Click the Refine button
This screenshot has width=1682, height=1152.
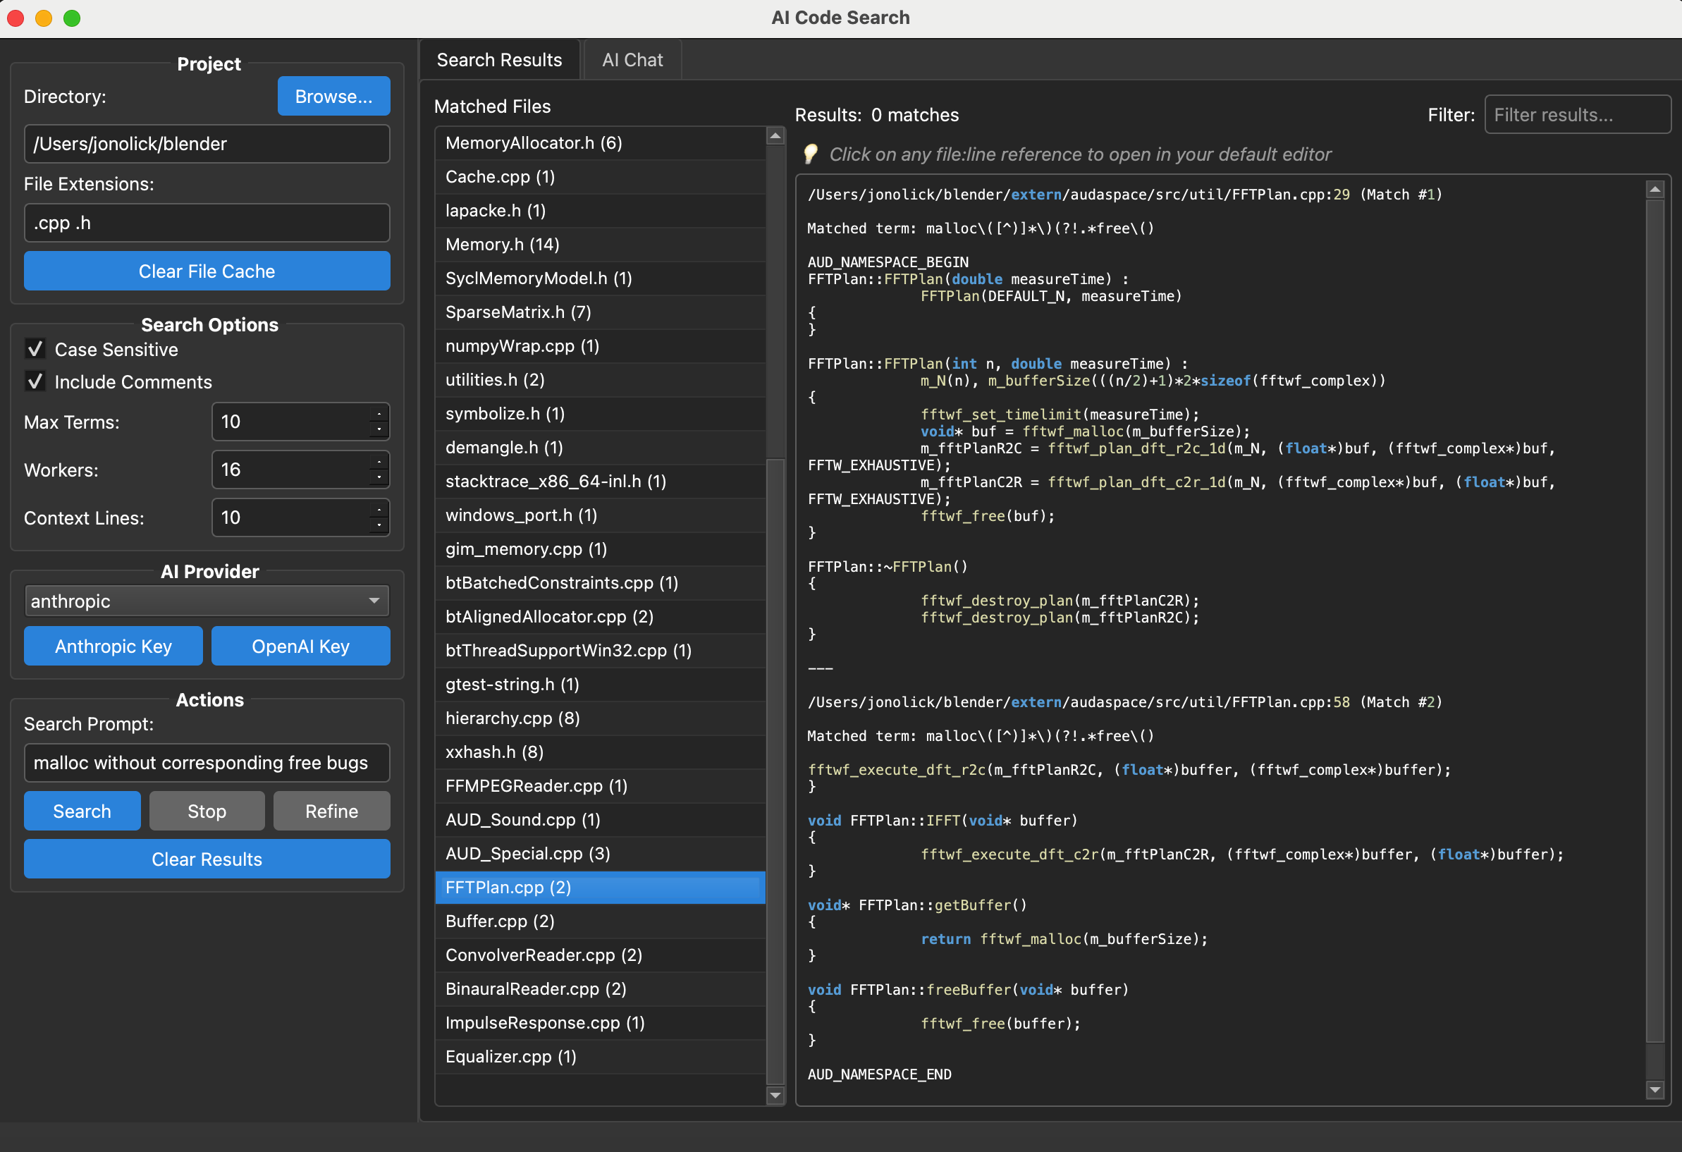coord(331,811)
